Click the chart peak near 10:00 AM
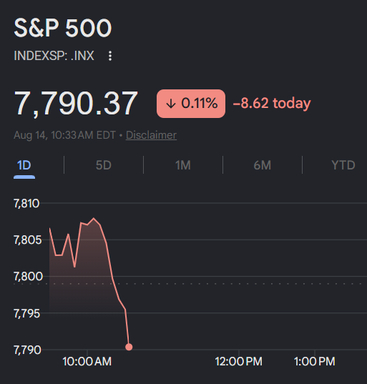Screen dimensions: 367x384 pyautogui.click(x=93, y=218)
